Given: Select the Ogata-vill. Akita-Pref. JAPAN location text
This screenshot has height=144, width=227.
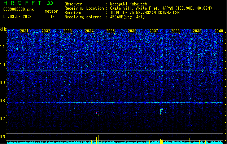Looking at the screenshot, I should 161,8.
